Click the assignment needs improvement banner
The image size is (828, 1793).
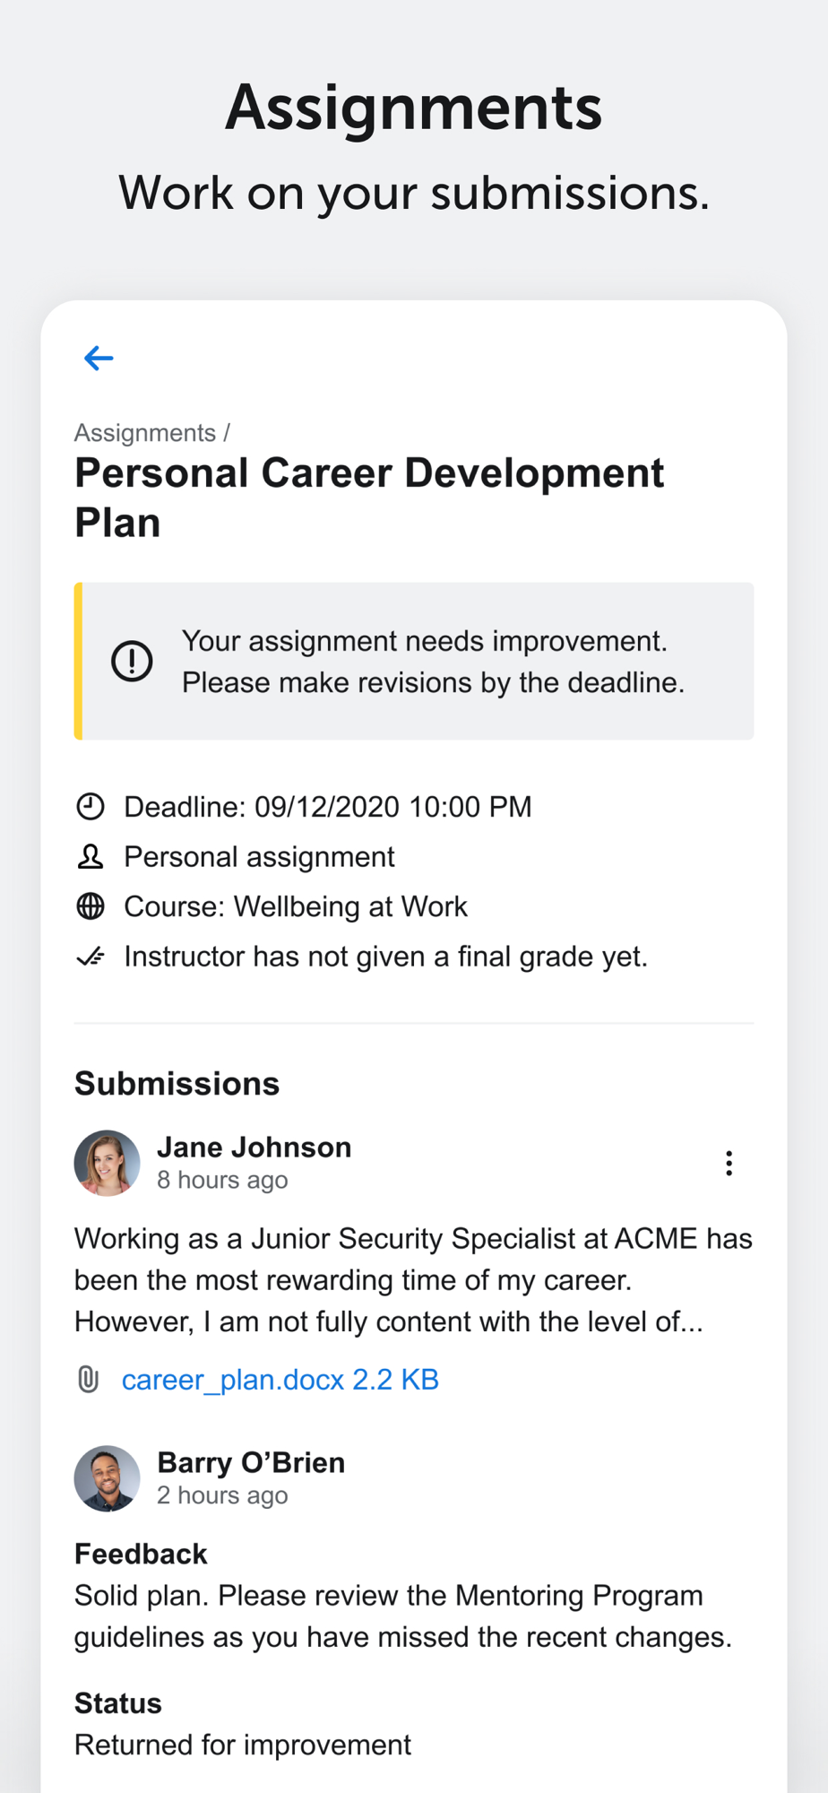(414, 662)
